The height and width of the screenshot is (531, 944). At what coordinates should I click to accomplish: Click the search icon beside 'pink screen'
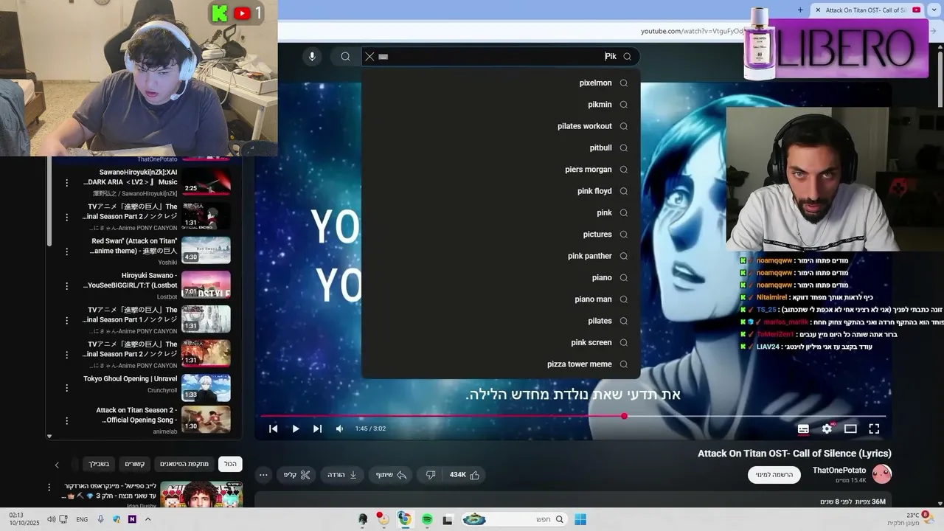tap(624, 343)
